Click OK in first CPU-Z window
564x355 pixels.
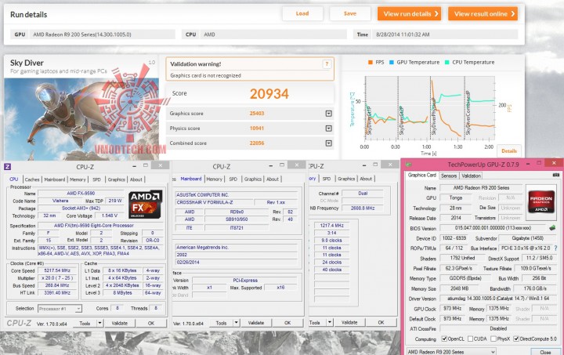click(x=151, y=324)
